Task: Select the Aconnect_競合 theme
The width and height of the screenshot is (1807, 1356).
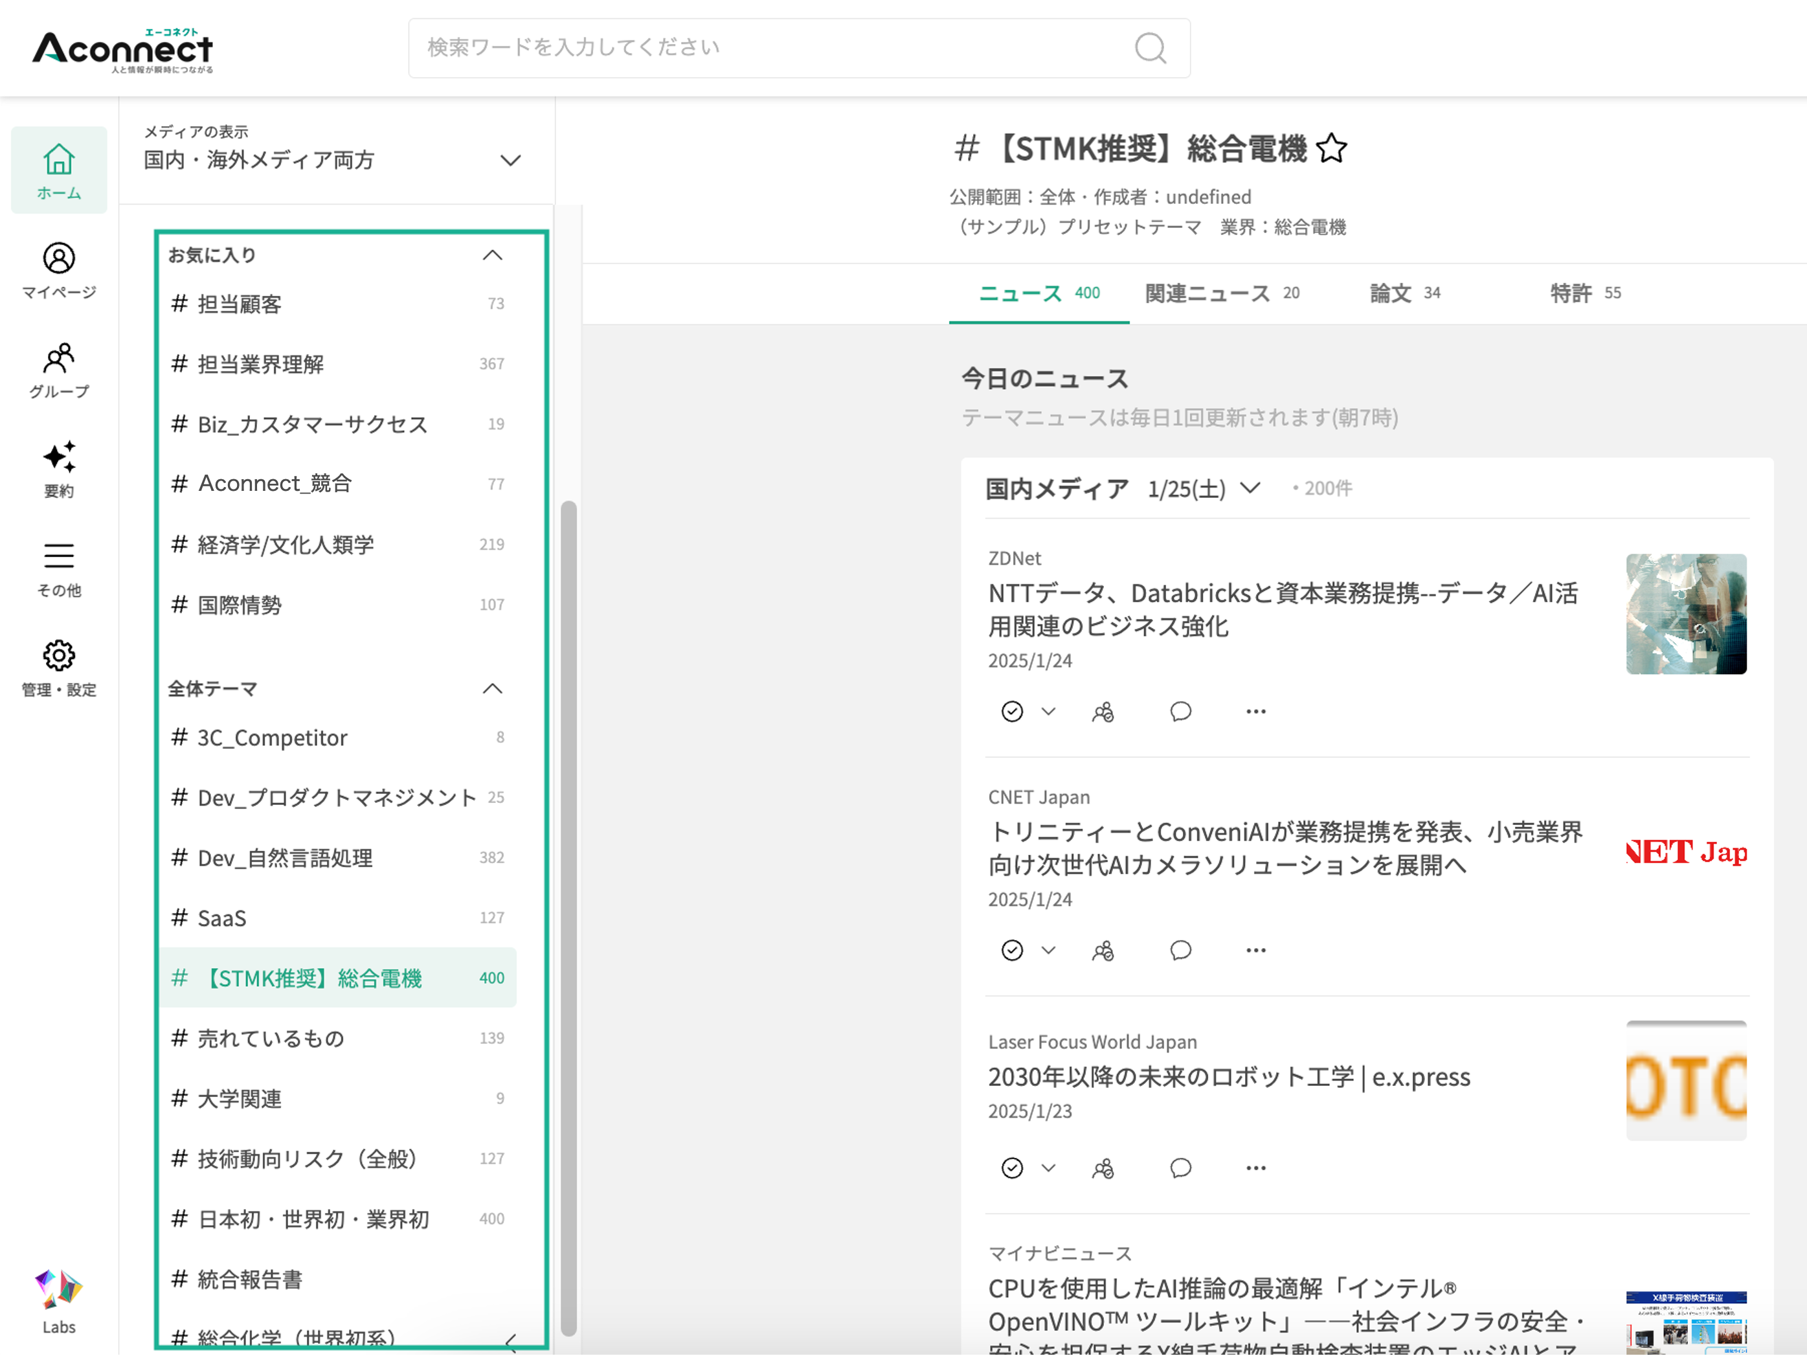Action: point(337,484)
